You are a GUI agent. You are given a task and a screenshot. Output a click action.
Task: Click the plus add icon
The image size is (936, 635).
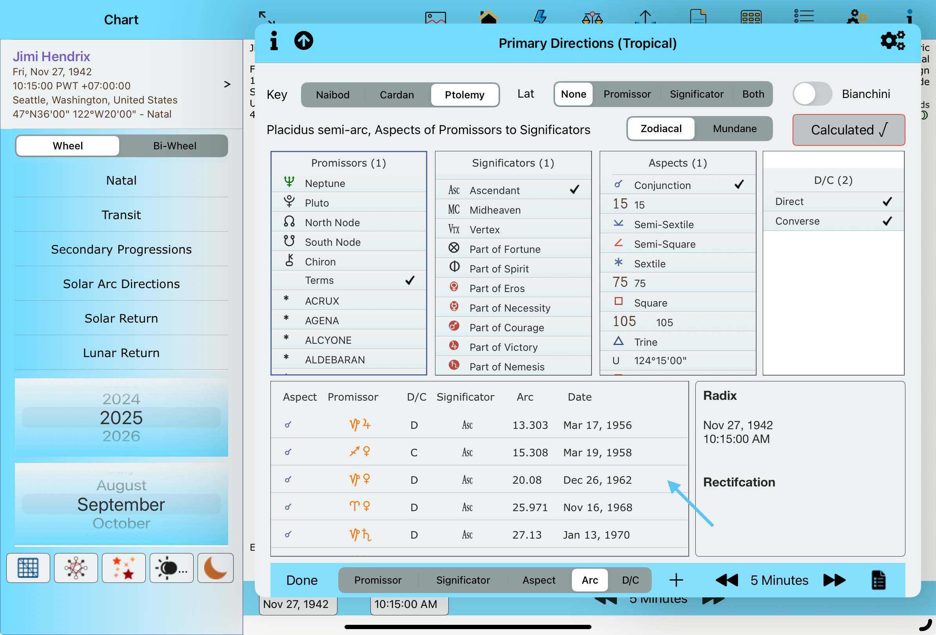coord(676,580)
